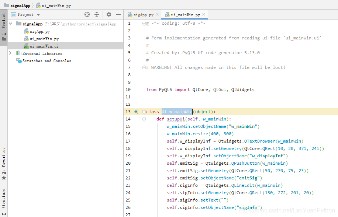Select ui_mainWin.py in project tree
This screenshot has height=217, width=338.
click(44, 39)
